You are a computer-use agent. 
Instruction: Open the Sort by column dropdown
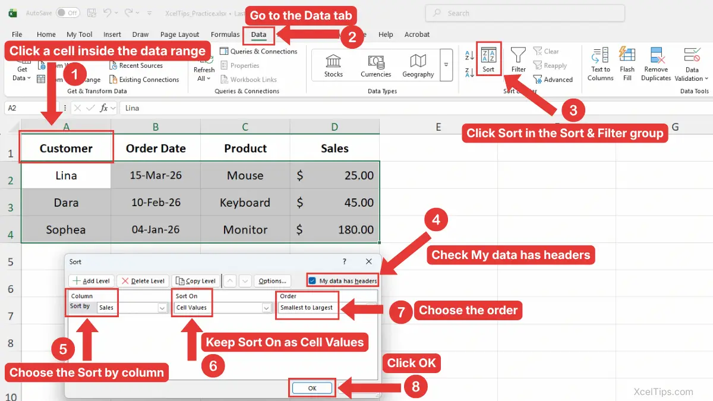click(162, 308)
